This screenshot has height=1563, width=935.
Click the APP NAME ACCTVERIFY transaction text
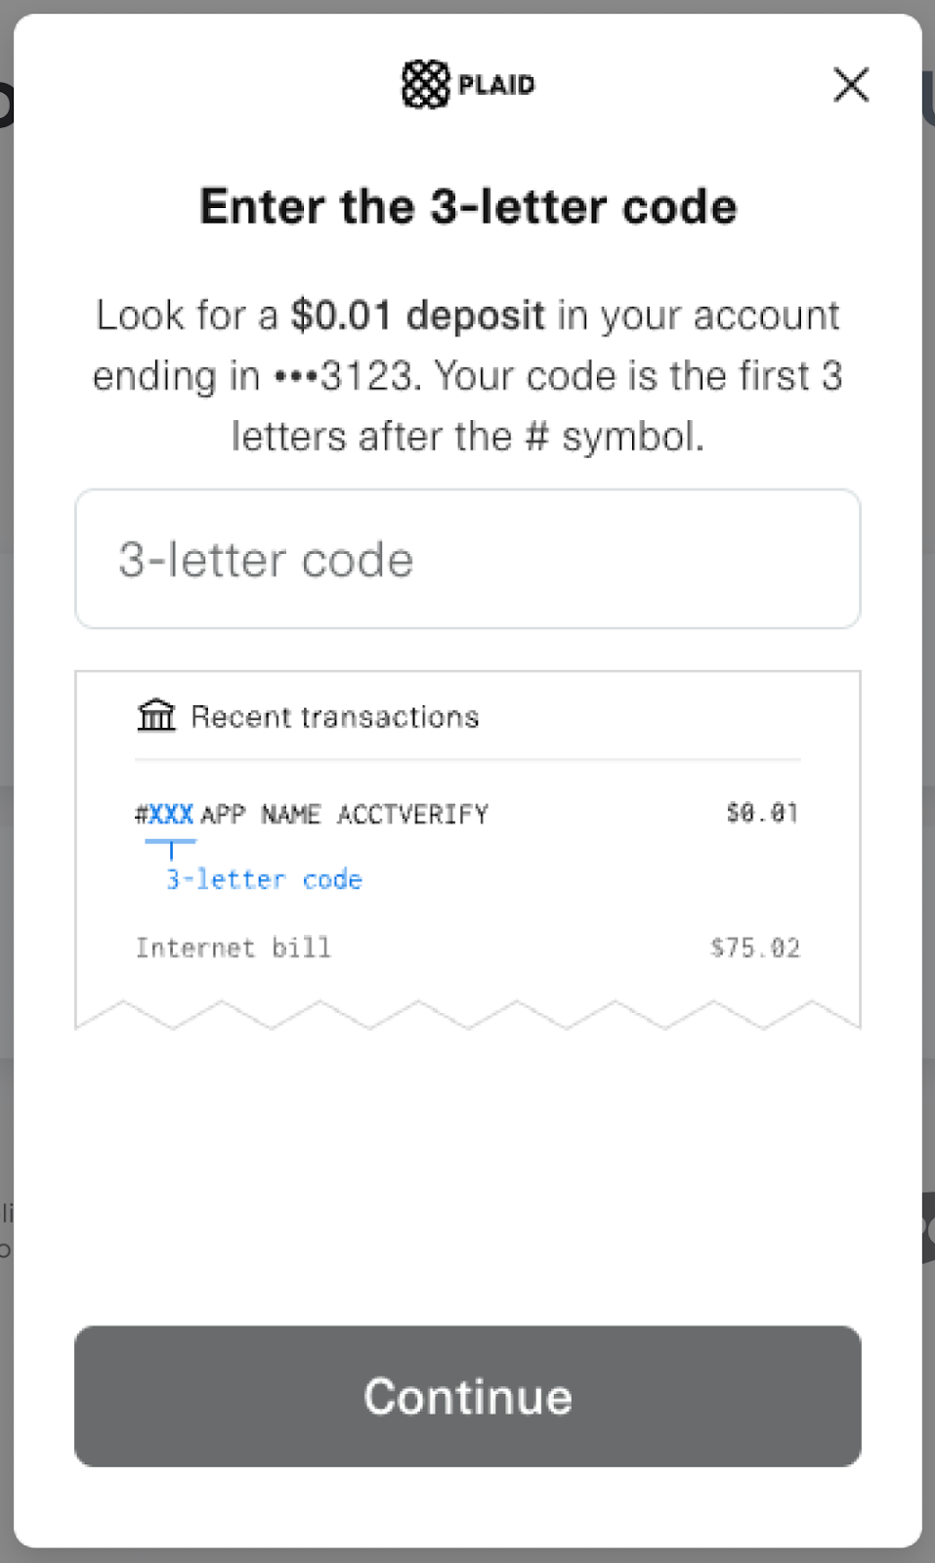click(344, 815)
